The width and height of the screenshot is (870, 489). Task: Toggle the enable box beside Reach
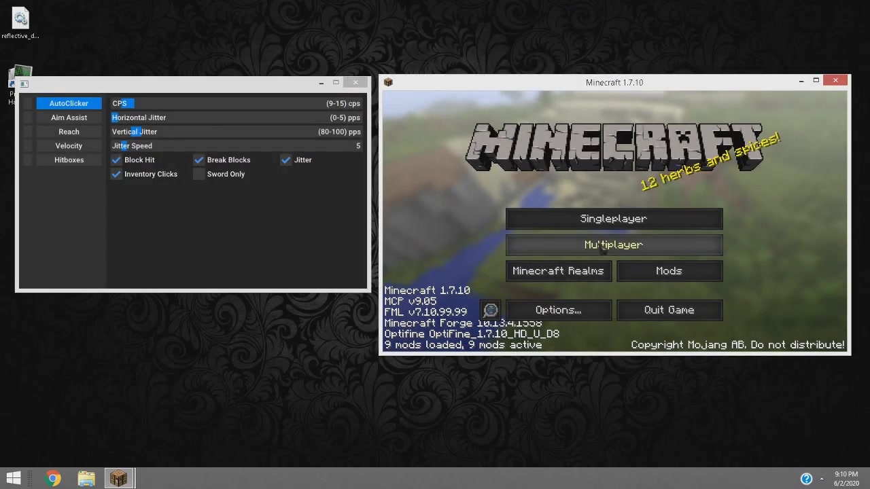pyautogui.click(x=28, y=132)
